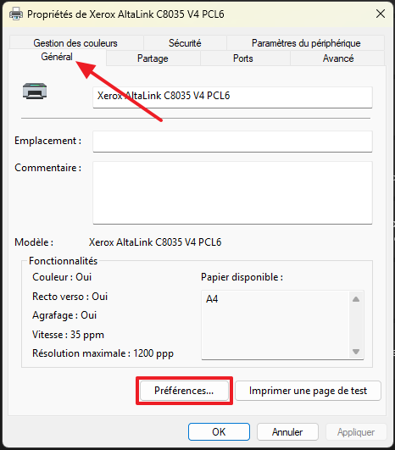
Task: Open the Paramètres du périphérique tab
Action: click(306, 43)
